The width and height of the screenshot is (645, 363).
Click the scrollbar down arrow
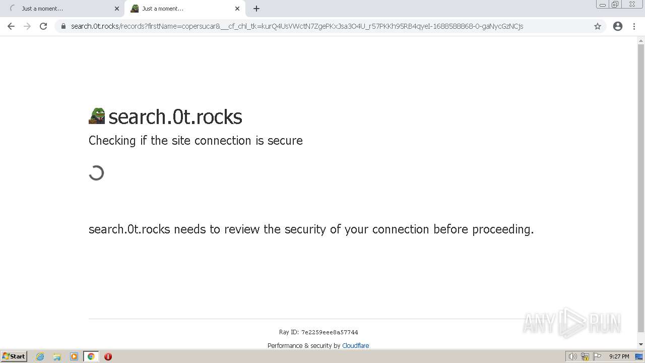click(641, 344)
